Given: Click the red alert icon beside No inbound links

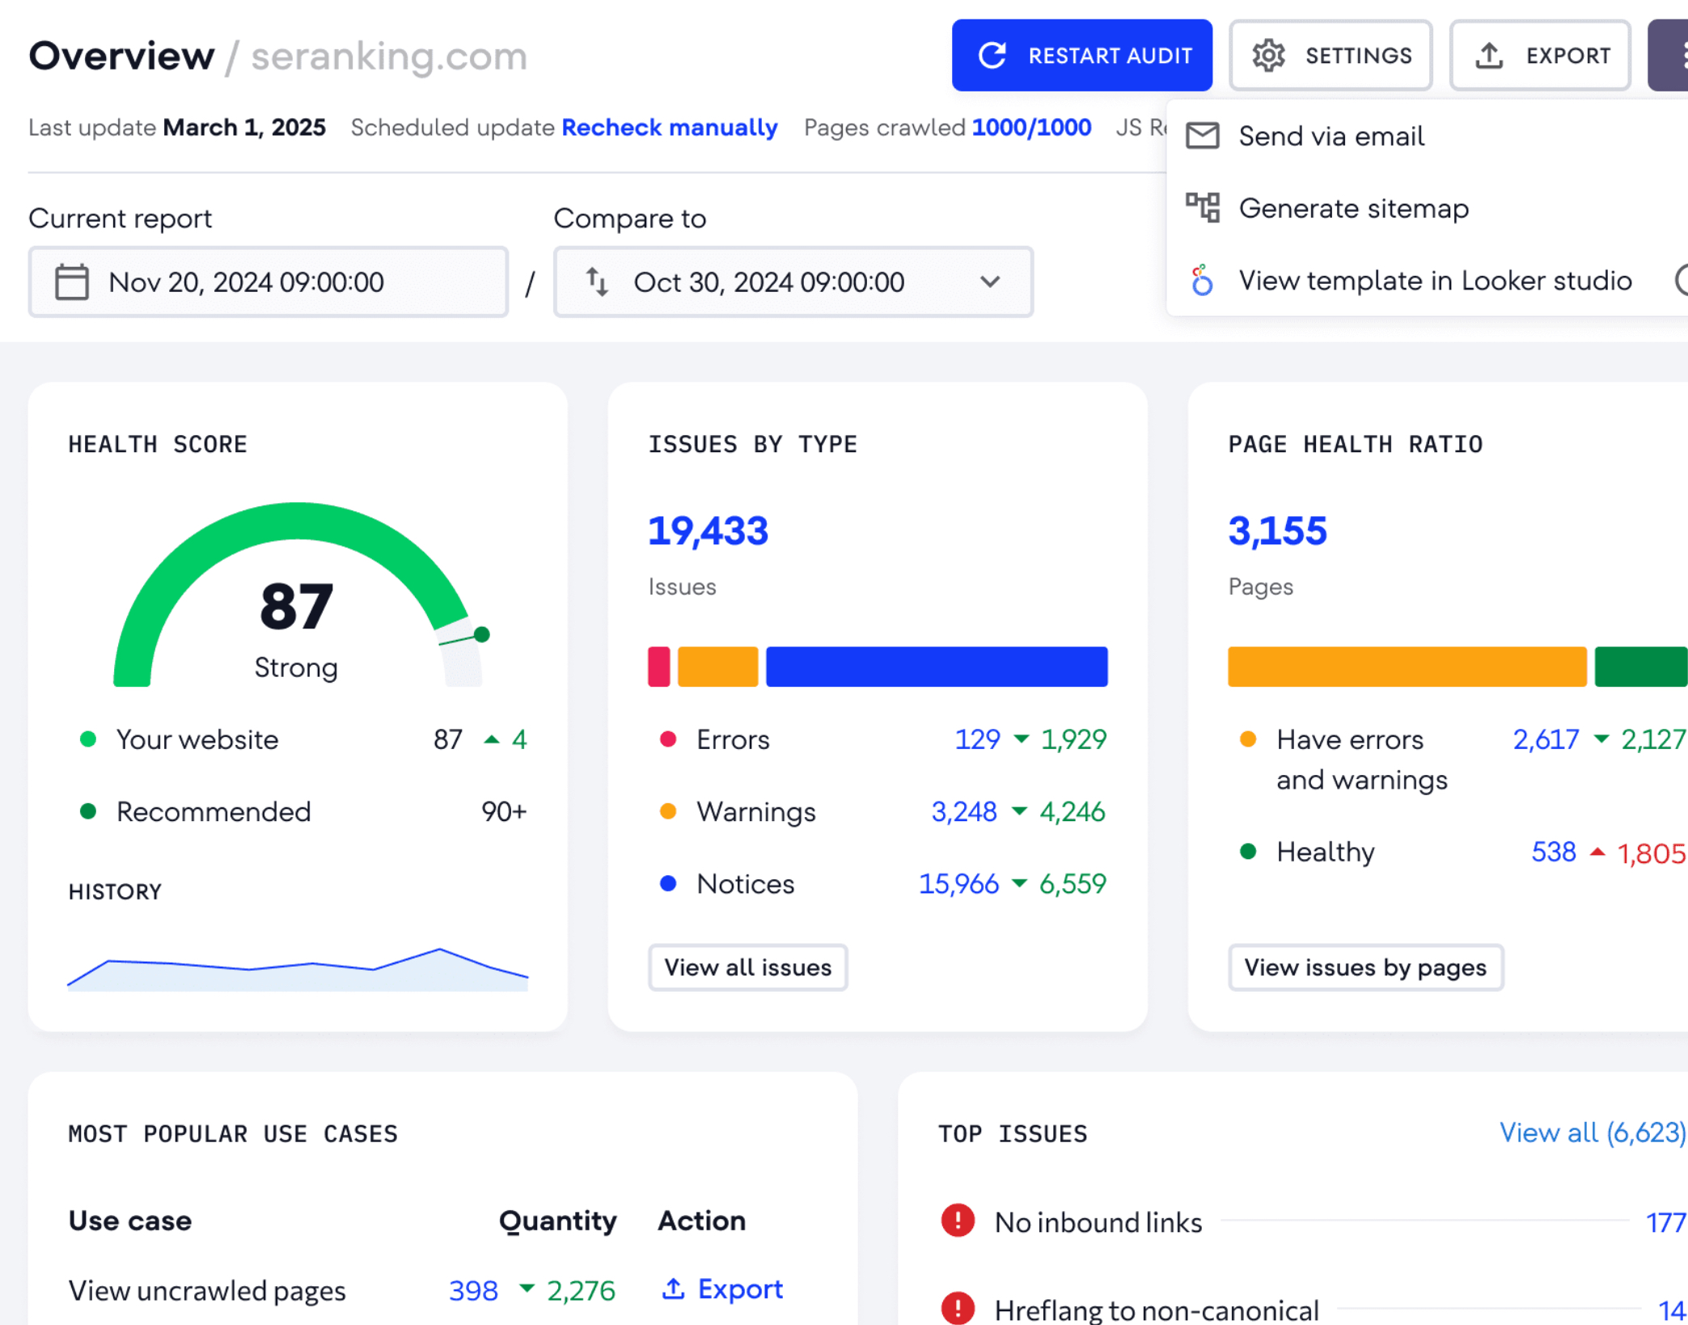Looking at the screenshot, I should [x=958, y=1221].
